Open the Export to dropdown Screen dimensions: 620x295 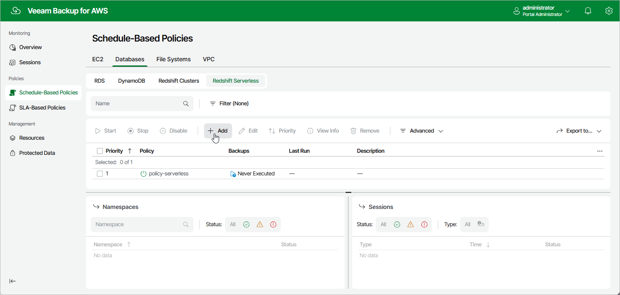tap(579, 131)
